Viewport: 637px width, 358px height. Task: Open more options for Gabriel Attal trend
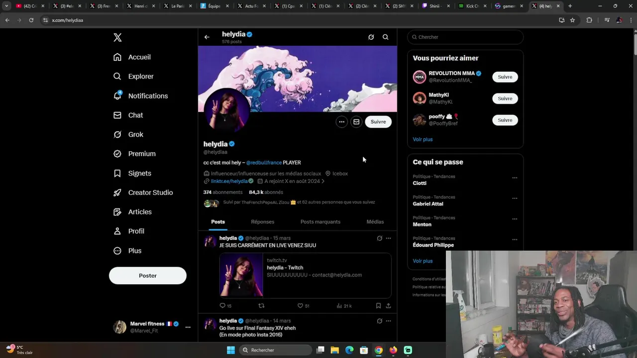(x=515, y=198)
